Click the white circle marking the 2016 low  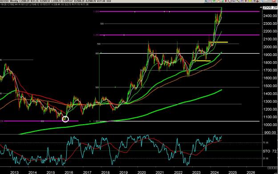pos(65,119)
